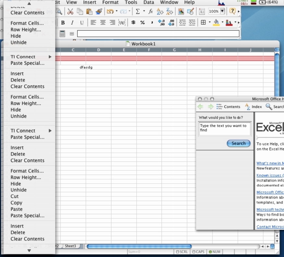Screen dimensions: 284x257
Task: Choose Copy from the context menu
Action: tap(16, 203)
